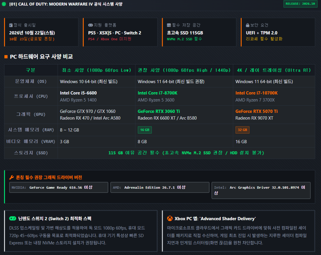This screenshot has height=255, width=321.
Task: Click the orange 32 GB RAM badge
Action: coord(242,130)
